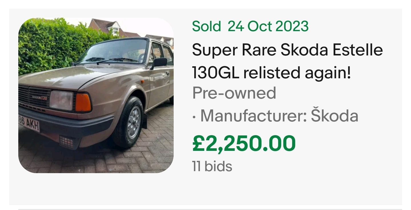Open the 'Super Rare Skoda Estelle' listing title
Screen dimensions: 411x210
(x=287, y=50)
